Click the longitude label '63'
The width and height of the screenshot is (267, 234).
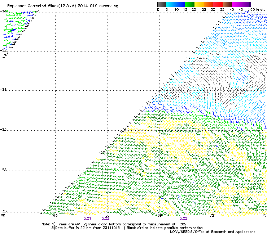55,216
